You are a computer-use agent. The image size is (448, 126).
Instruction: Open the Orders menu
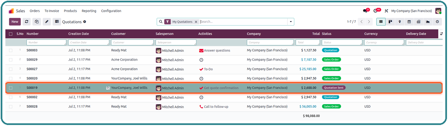coord(35,11)
